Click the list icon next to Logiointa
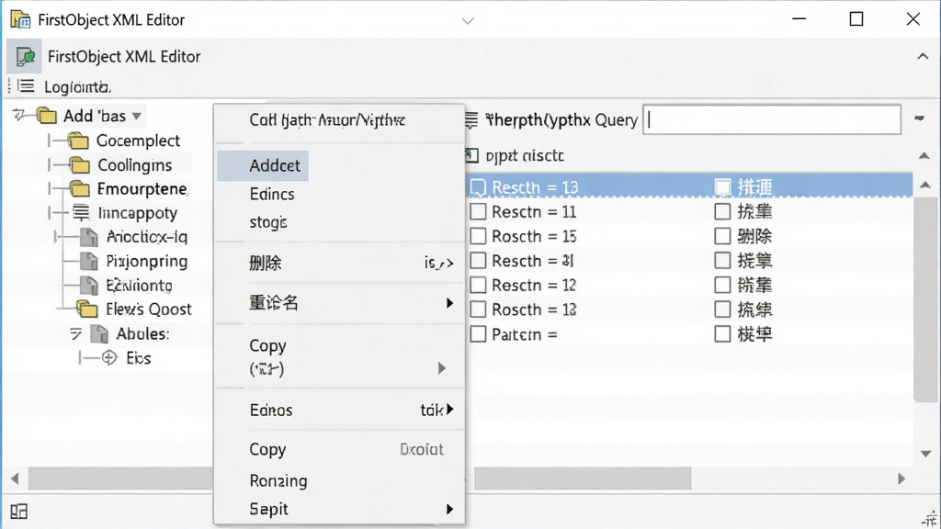 [x=25, y=86]
